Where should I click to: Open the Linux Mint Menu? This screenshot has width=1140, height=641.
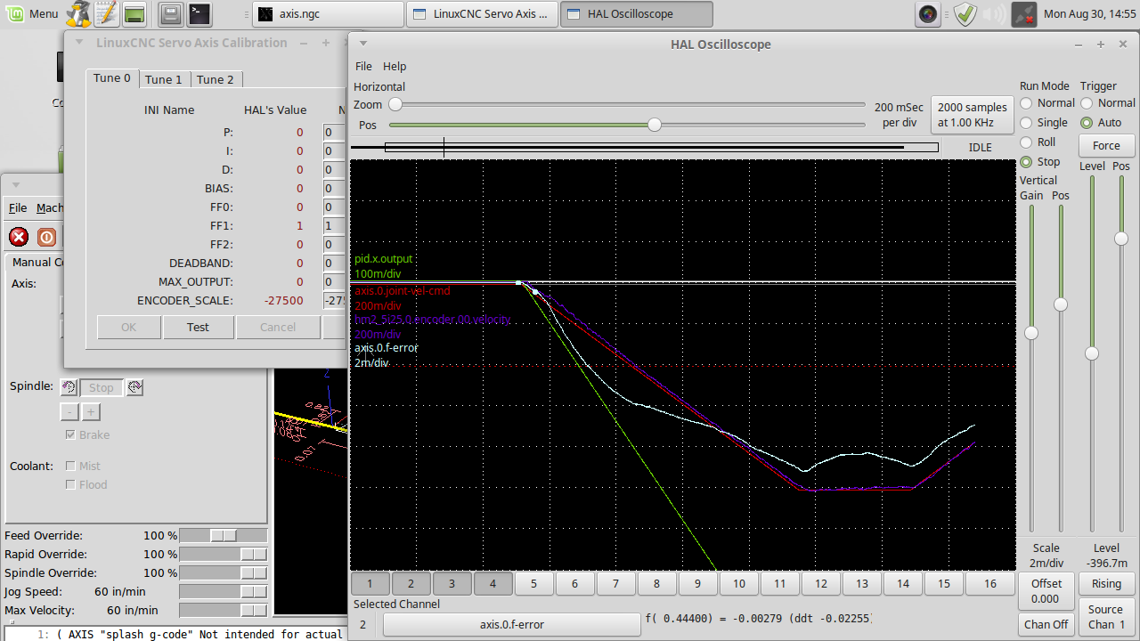pyautogui.click(x=33, y=13)
